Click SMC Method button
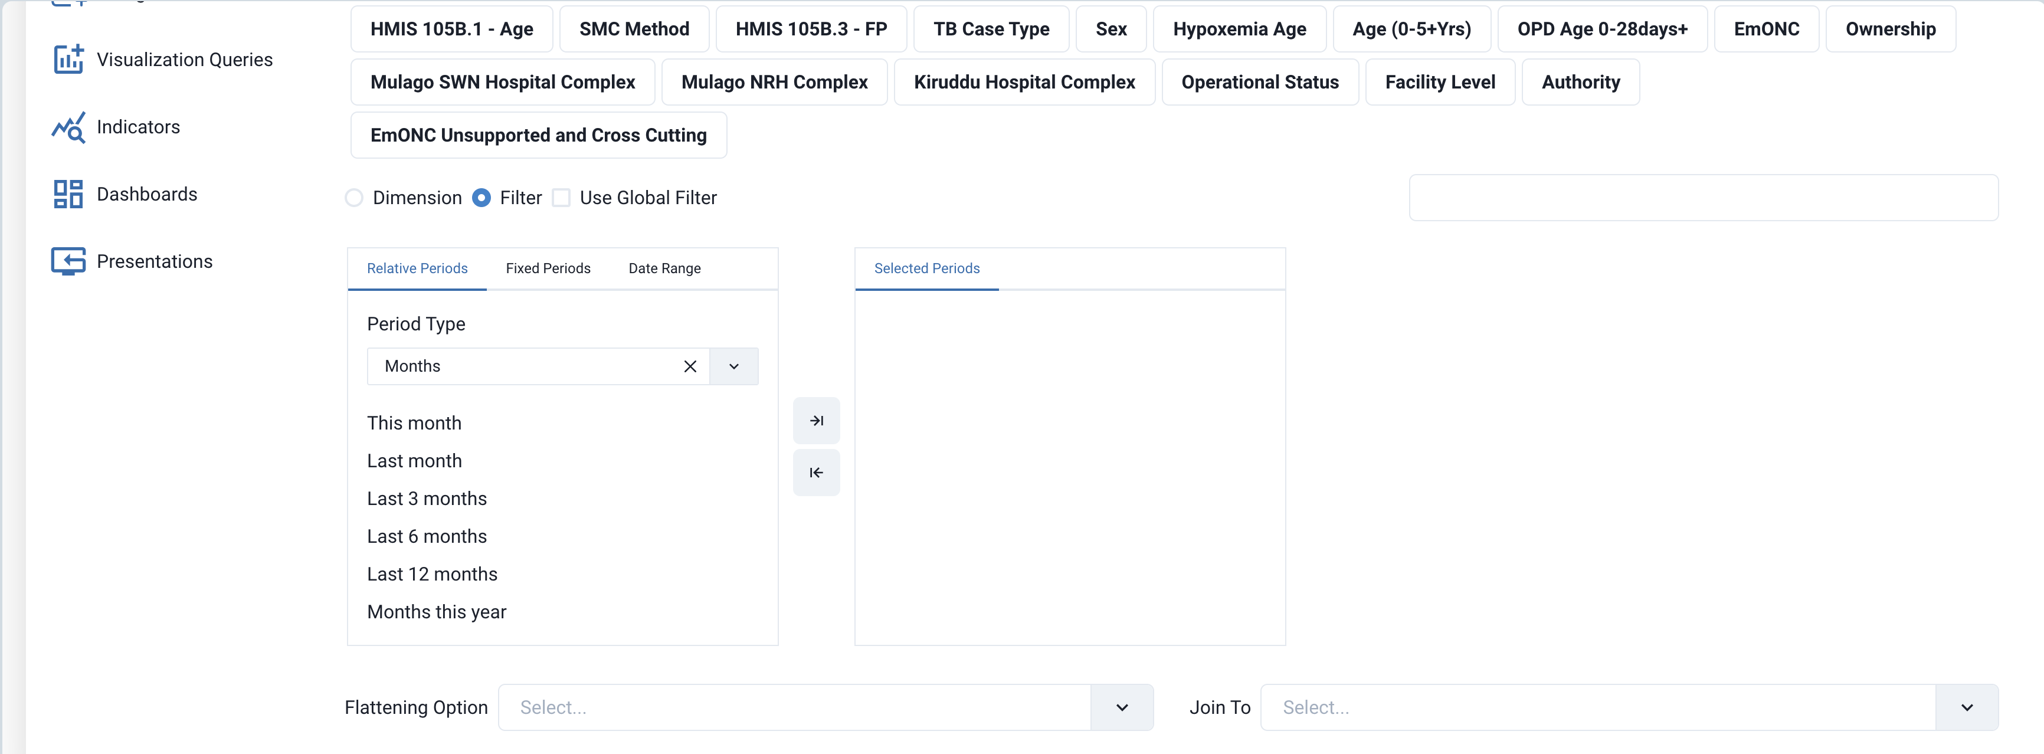2044x754 pixels. pos(634,29)
